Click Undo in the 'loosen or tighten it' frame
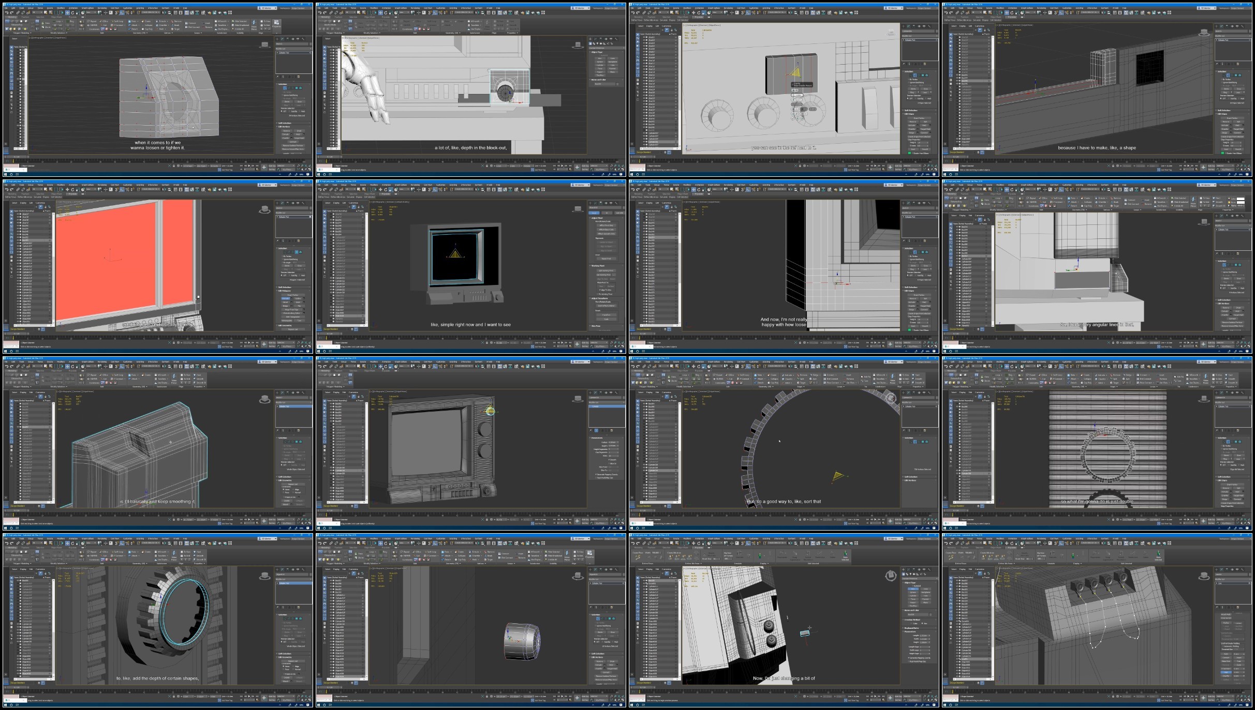Viewport: 1255px width, 710px height. (6, 12)
